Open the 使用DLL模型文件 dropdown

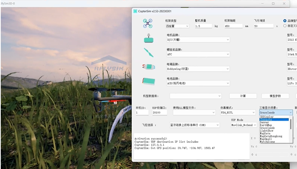tap(194, 113)
